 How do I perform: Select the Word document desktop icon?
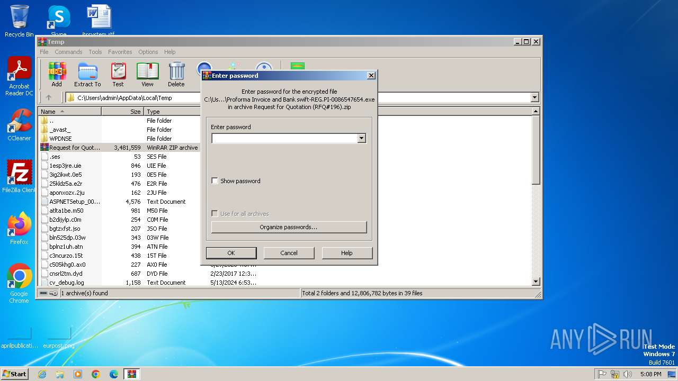[99, 21]
